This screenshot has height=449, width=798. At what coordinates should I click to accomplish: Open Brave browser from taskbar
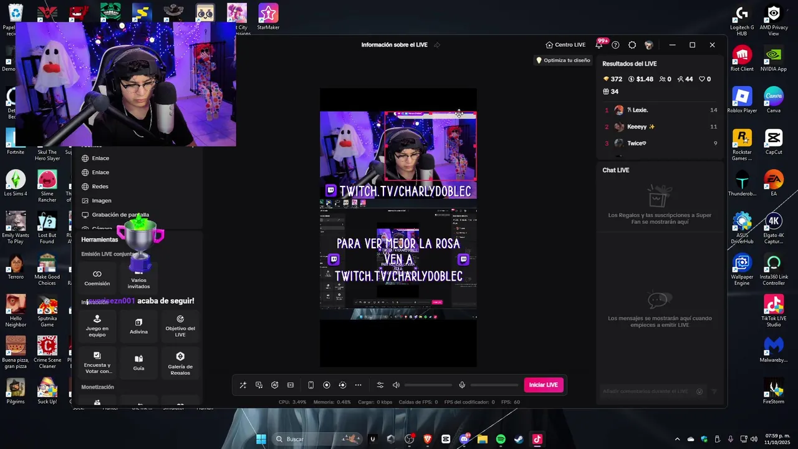coord(428,439)
